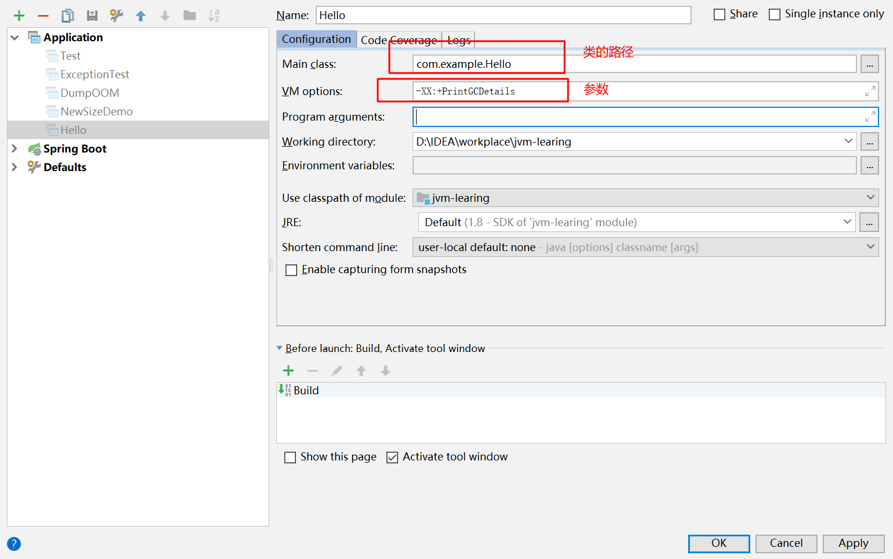Open the Working directory dropdown
893x559 pixels.
pos(848,141)
